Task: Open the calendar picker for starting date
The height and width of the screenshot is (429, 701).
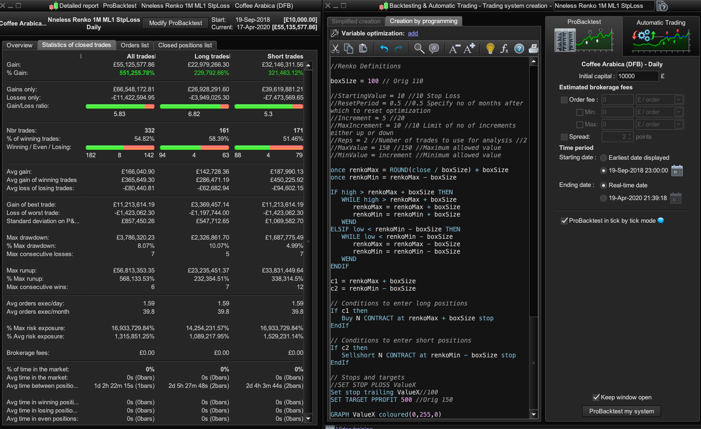Action: click(x=677, y=170)
